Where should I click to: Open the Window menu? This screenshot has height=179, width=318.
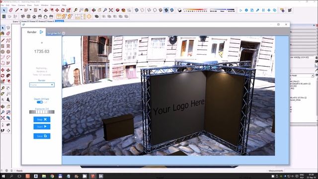[45, 5]
